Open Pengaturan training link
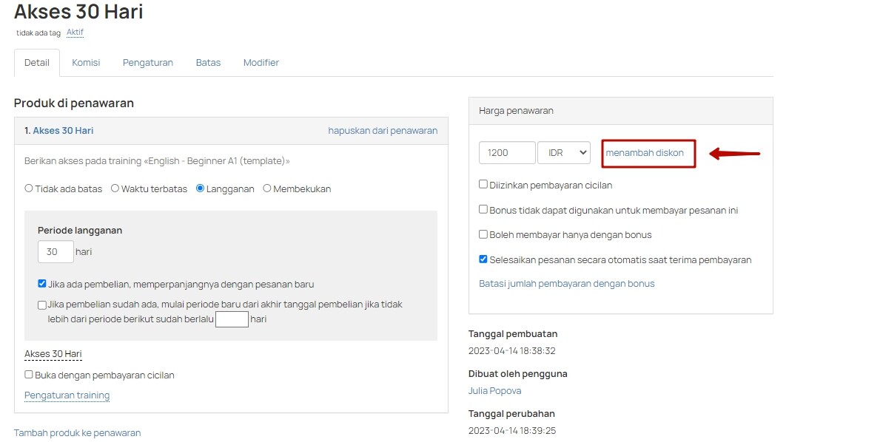Viewport: 883px width, 442px height. click(x=67, y=395)
